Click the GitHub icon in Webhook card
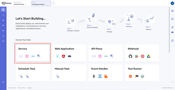 pyautogui.click(x=130, y=56)
